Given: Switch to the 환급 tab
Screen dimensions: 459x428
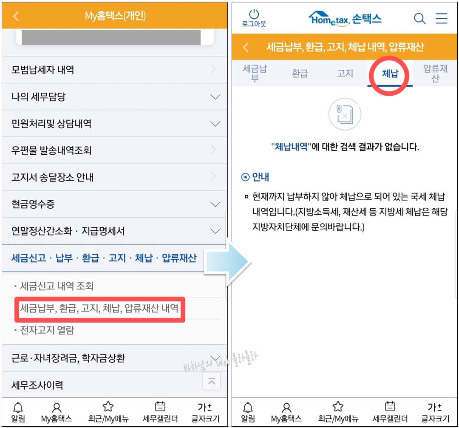Looking at the screenshot, I should tap(300, 73).
